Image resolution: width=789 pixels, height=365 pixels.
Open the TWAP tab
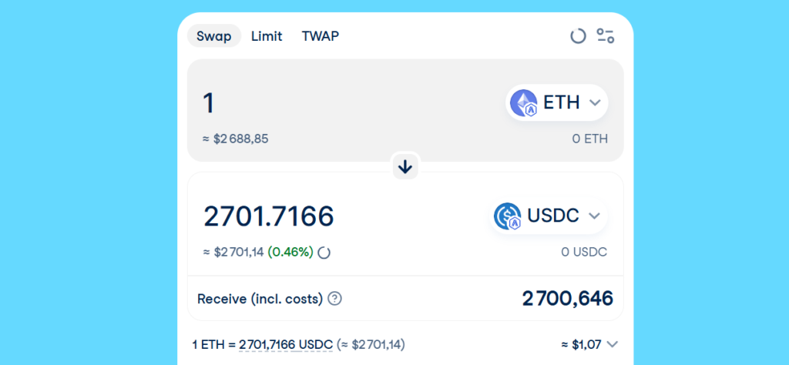pos(320,36)
